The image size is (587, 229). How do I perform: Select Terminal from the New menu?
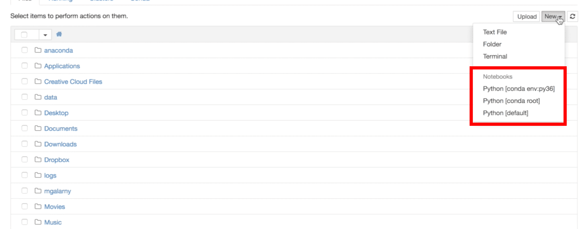(495, 56)
